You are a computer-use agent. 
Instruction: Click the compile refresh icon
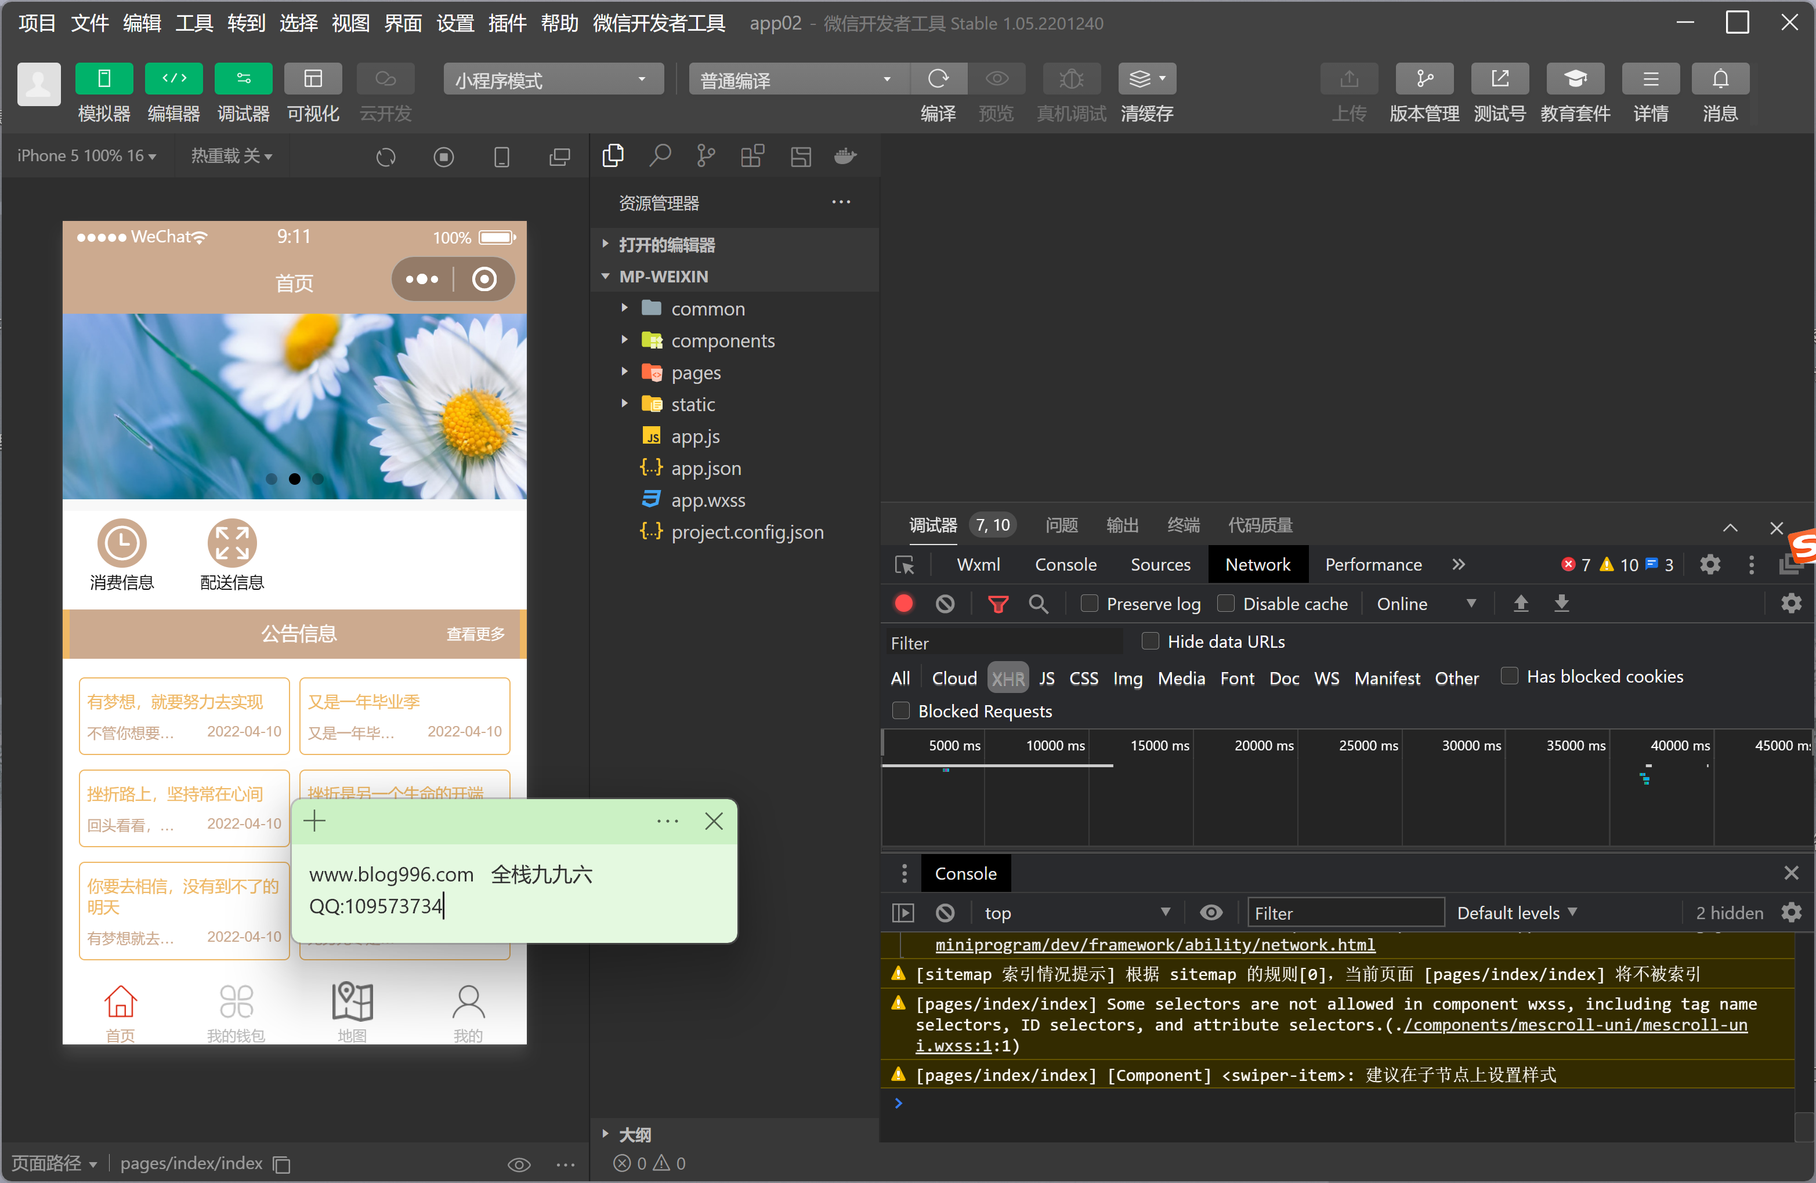click(938, 79)
